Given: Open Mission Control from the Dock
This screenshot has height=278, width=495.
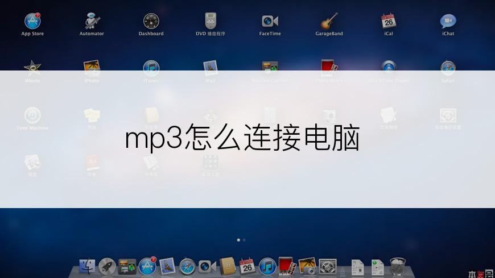Looking at the screenshot, I should 127,266.
